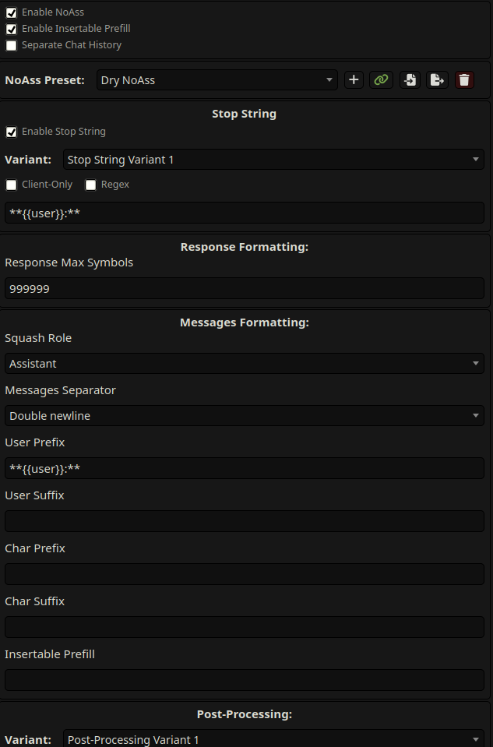Click the Insertable Prefill text field
The image size is (493, 747).
pyautogui.click(x=245, y=680)
